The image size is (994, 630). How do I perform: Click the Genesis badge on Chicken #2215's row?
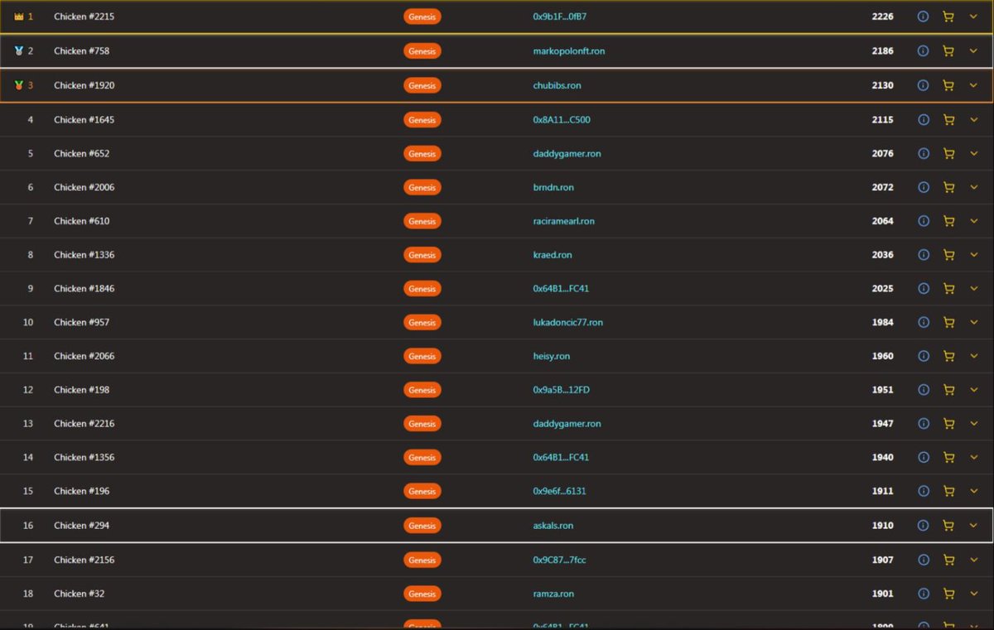422,16
